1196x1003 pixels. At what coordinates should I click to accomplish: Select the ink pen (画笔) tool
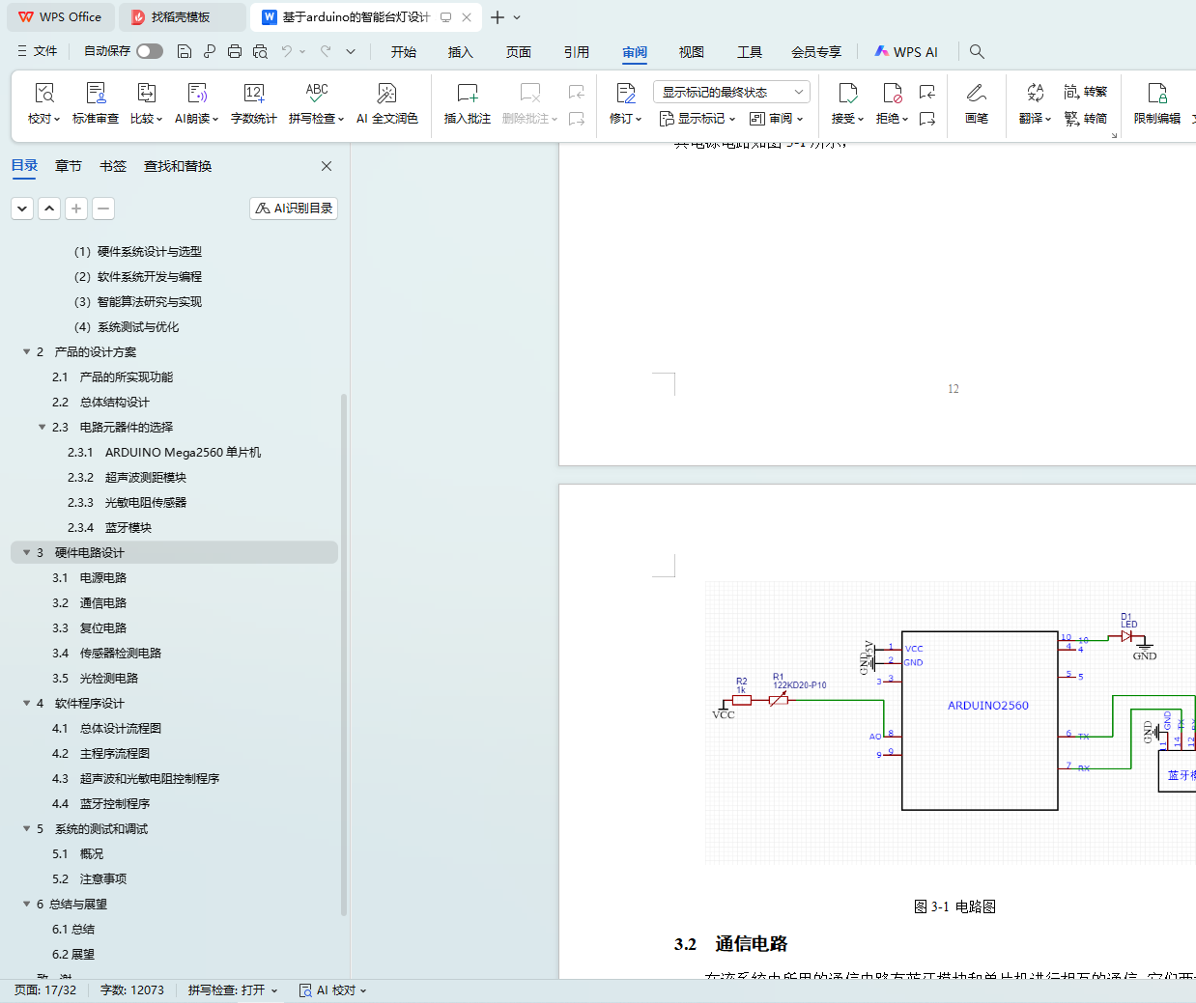point(976,94)
